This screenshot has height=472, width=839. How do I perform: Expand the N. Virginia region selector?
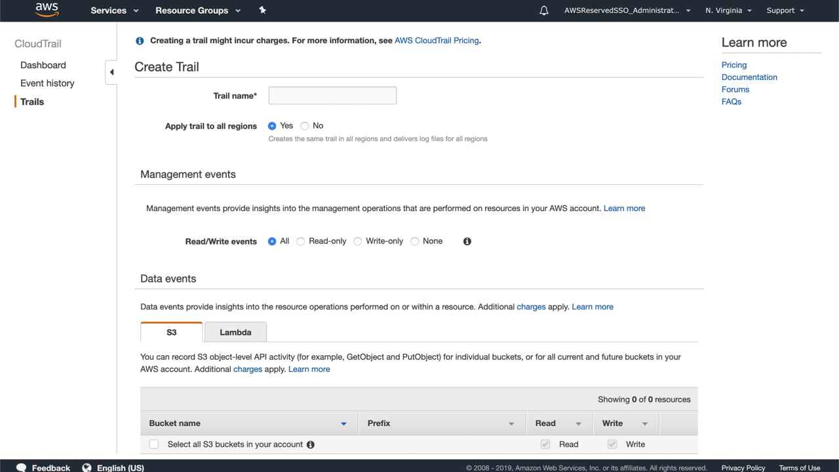click(728, 10)
